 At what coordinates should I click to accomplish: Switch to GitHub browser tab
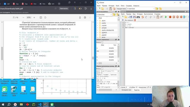pos(51,4)
